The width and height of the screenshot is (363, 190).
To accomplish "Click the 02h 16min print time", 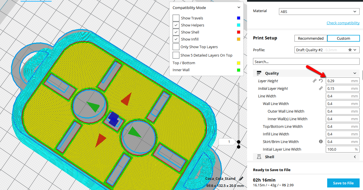I will click(264, 180).
